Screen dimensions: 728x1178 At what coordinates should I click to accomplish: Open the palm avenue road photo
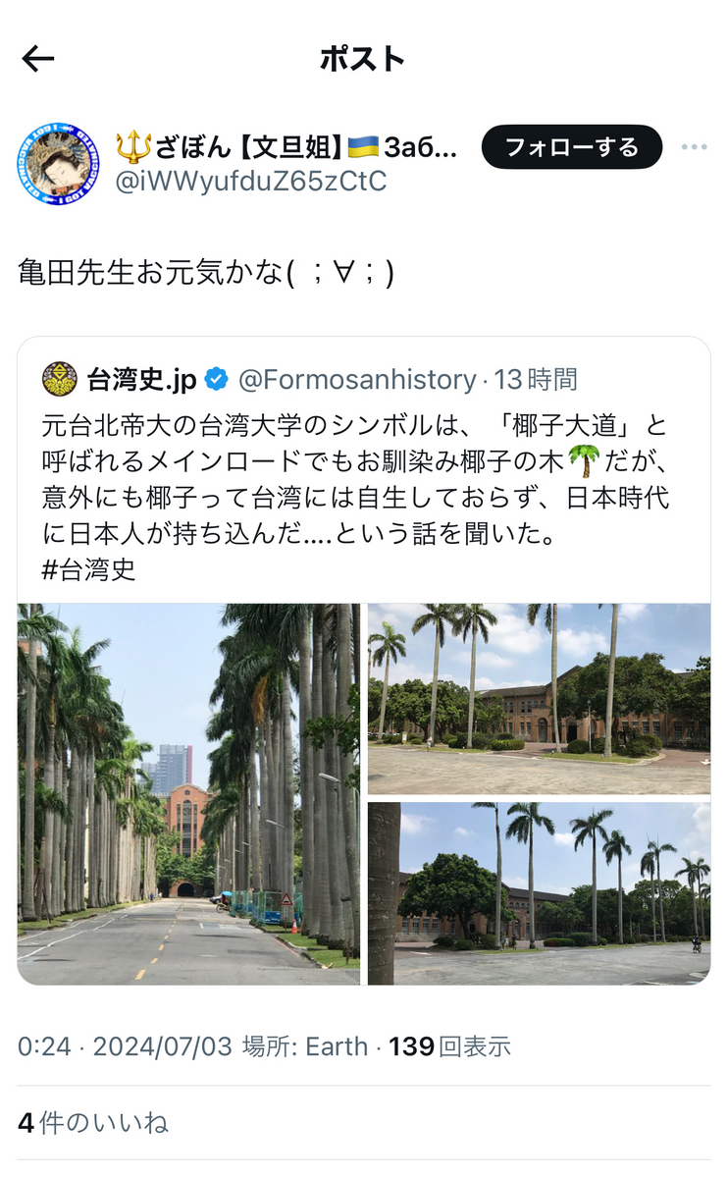188,794
